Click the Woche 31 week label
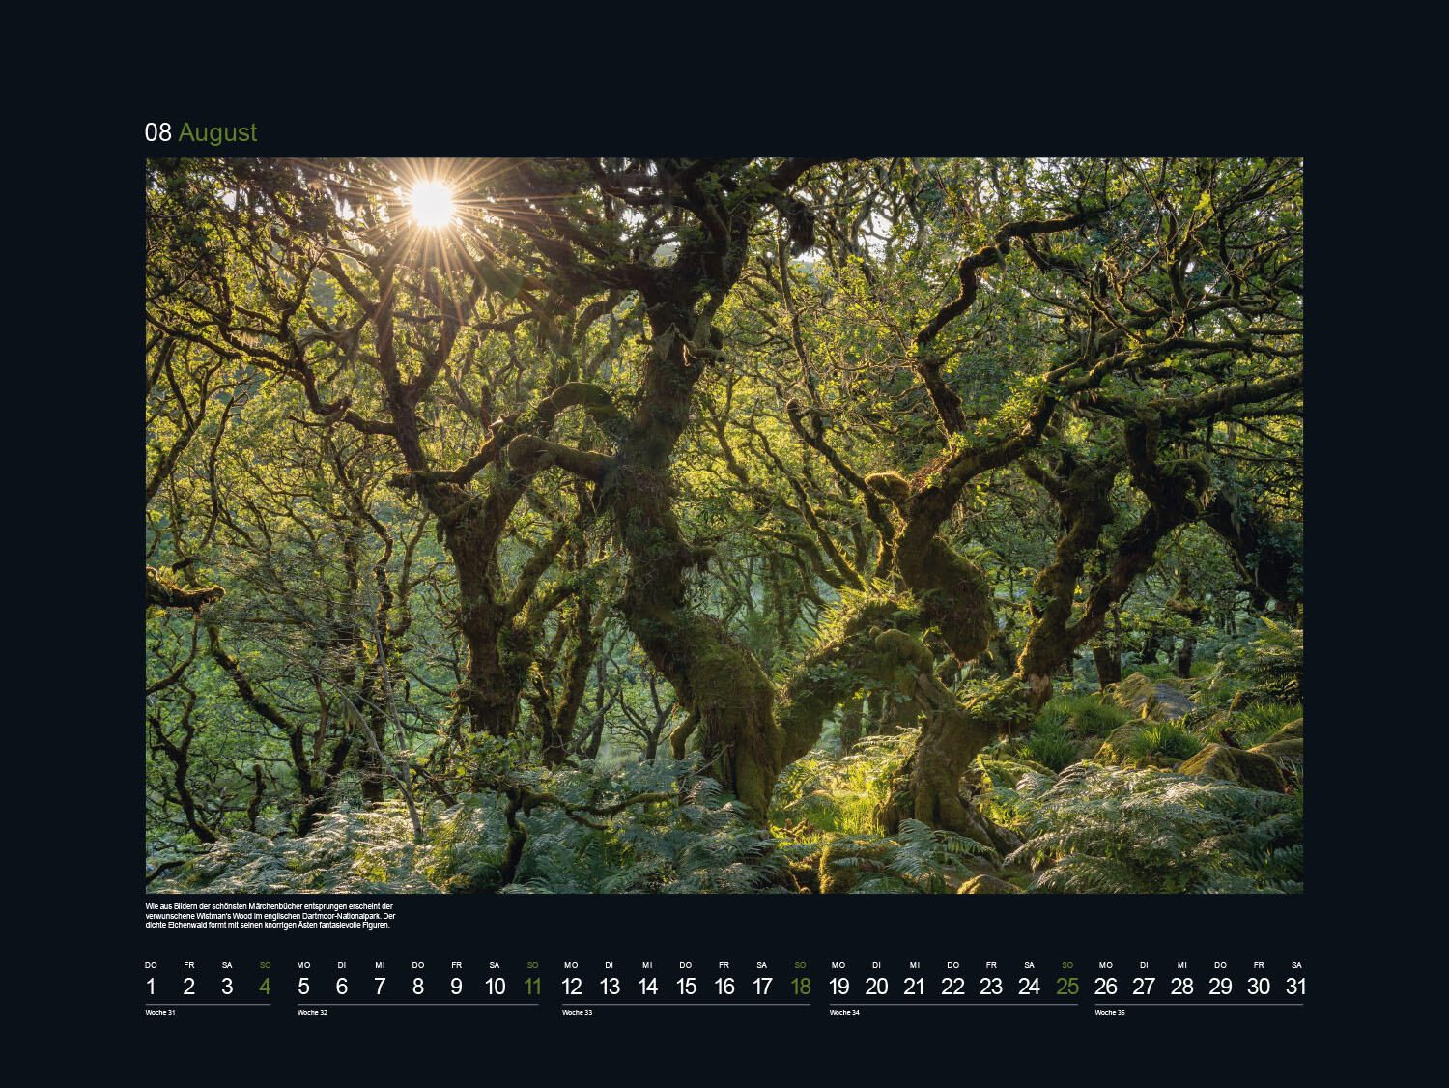The image size is (1449, 1088). [160, 1012]
